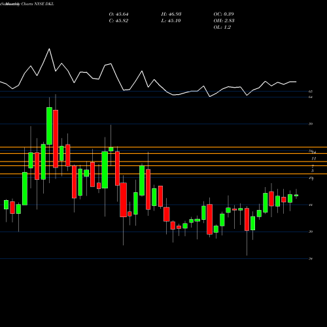Select the open value 'O: 45.64'
Viewport: 327px width, 327px height.
118,14
